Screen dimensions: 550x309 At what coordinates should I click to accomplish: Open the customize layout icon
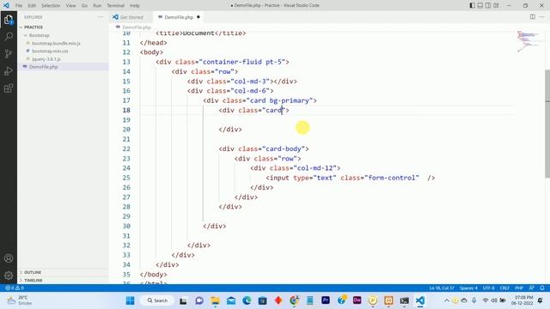[496, 5]
